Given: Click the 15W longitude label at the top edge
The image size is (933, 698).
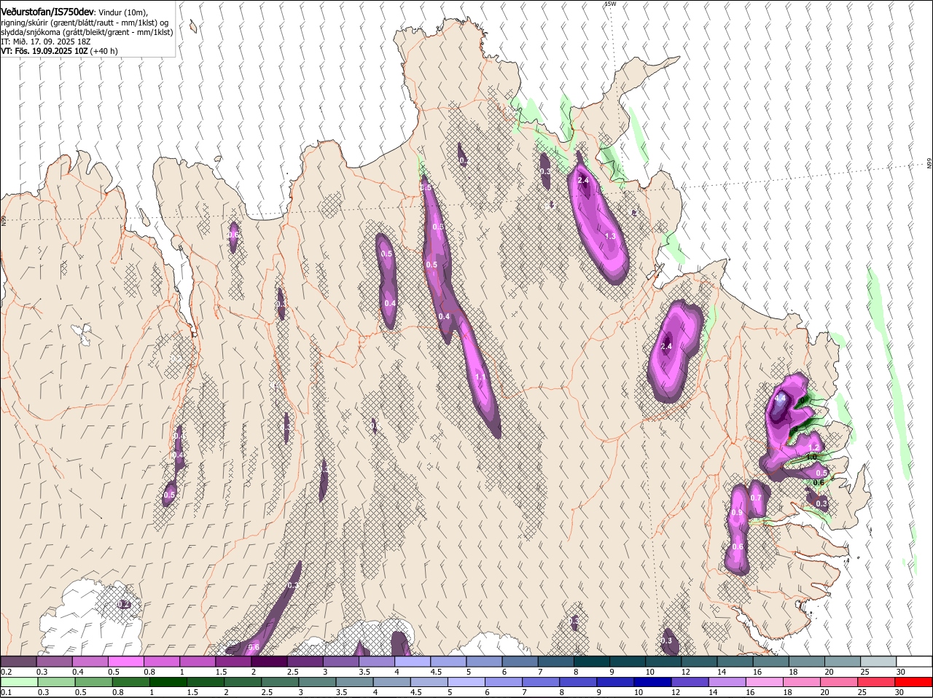Looking at the screenshot, I should pos(610,4).
